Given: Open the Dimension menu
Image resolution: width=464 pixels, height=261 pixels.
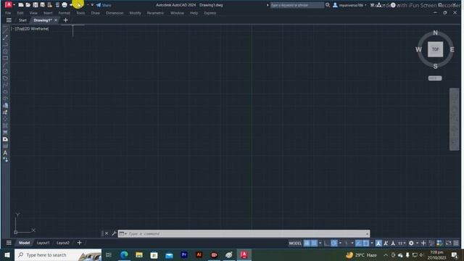Looking at the screenshot, I should [115, 13].
